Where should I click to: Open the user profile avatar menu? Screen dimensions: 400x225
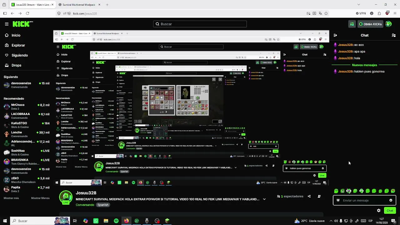(x=388, y=24)
